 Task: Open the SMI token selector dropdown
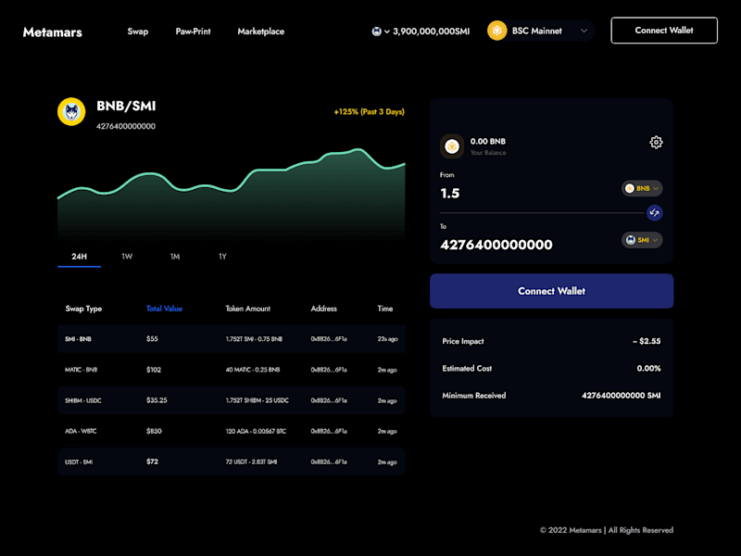(642, 240)
